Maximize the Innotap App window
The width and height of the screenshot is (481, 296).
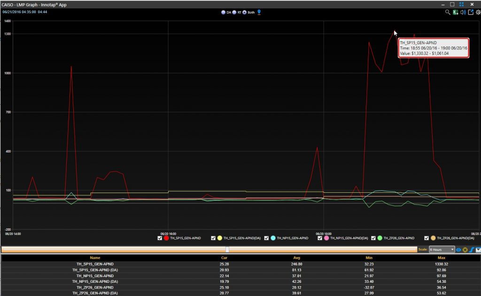click(452, 4)
